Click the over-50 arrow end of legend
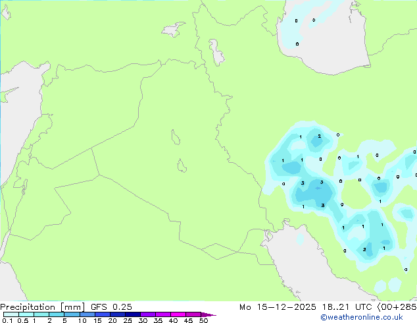This screenshot has width=417, height=323. click(208, 314)
